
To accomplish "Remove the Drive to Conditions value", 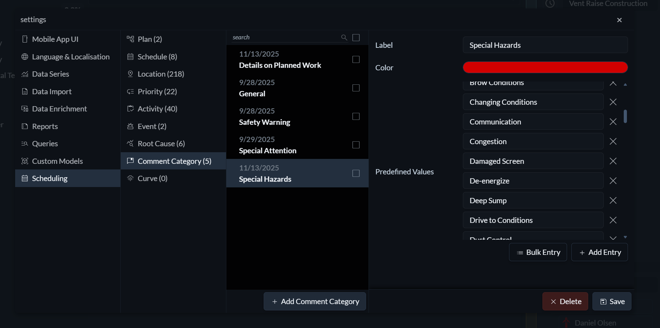I will (613, 220).
